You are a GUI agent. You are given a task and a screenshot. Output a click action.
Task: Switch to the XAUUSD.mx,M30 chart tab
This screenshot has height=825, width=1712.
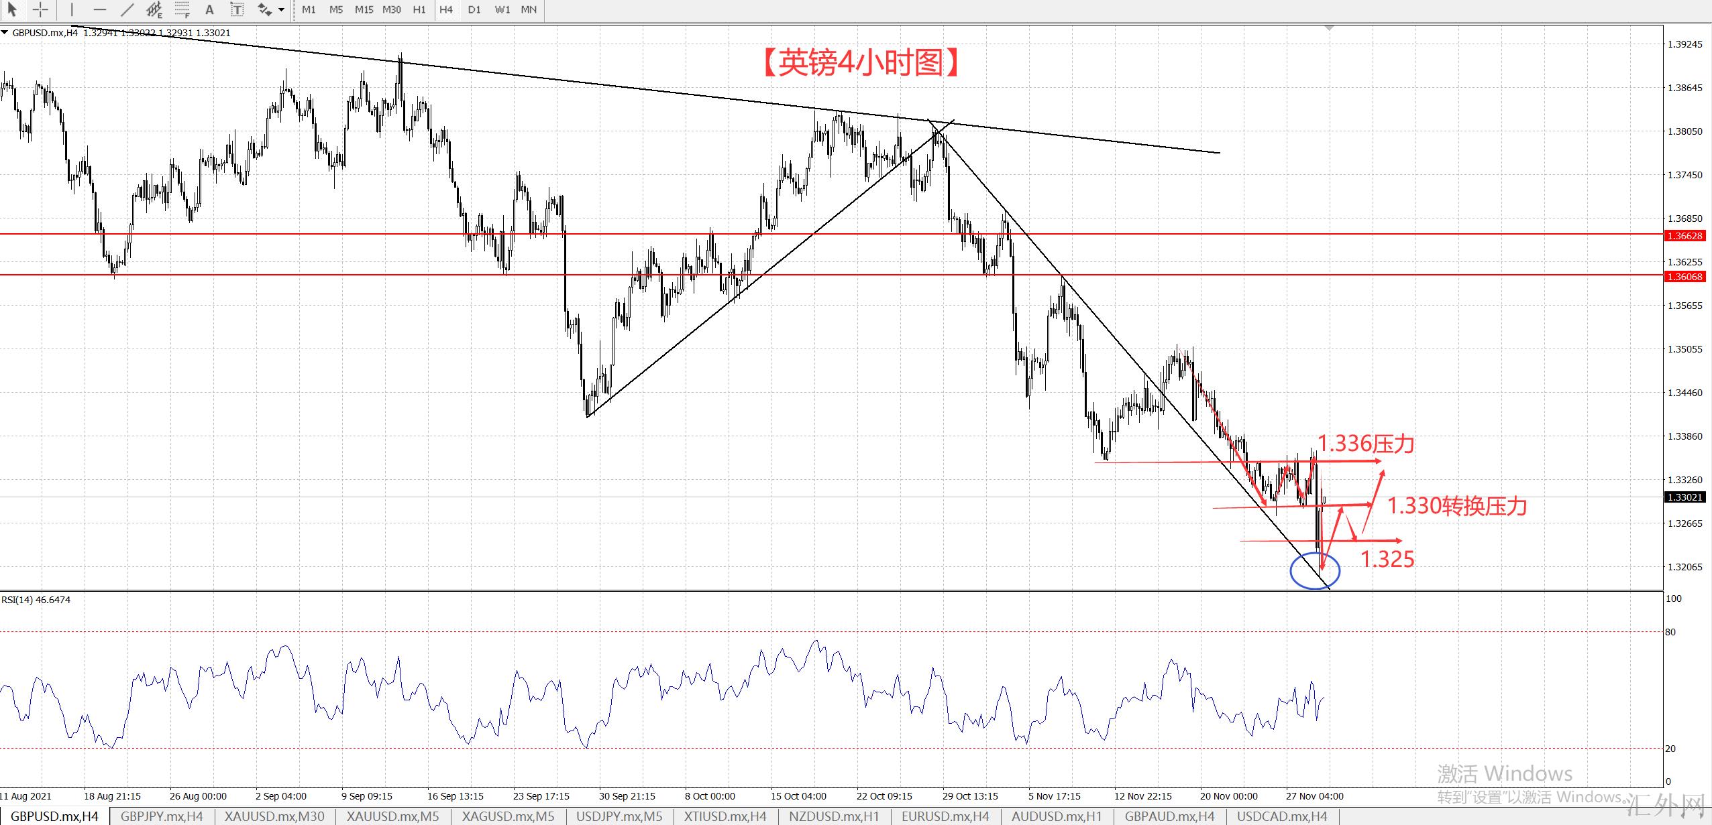pos(274,816)
